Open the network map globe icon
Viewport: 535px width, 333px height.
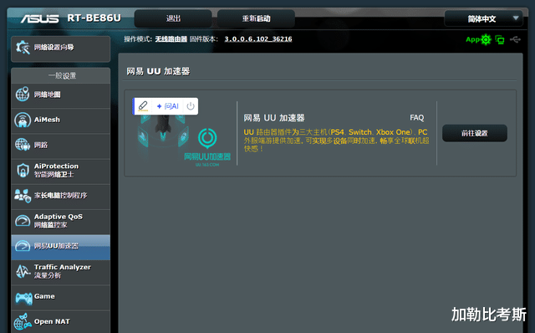coord(23,95)
